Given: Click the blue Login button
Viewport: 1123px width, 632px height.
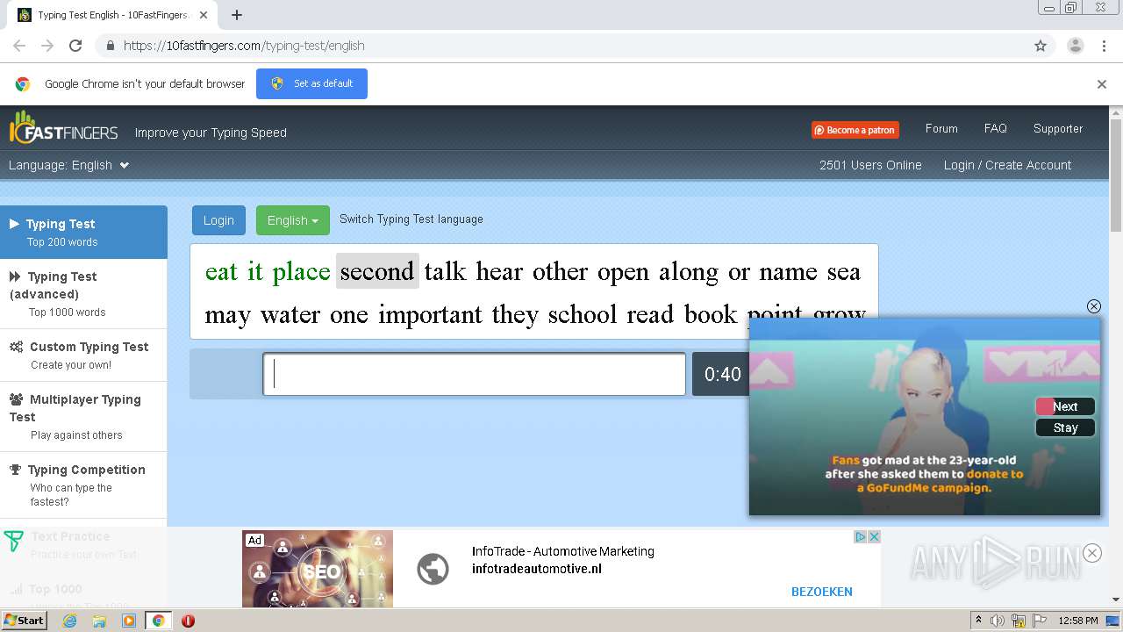Looking at the screenshot, I should tap(218, 220).
